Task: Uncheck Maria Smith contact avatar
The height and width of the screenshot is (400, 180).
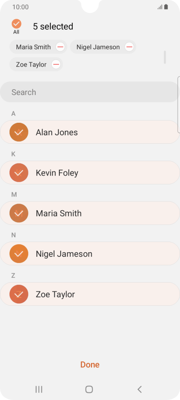Action: pos(19,213)
